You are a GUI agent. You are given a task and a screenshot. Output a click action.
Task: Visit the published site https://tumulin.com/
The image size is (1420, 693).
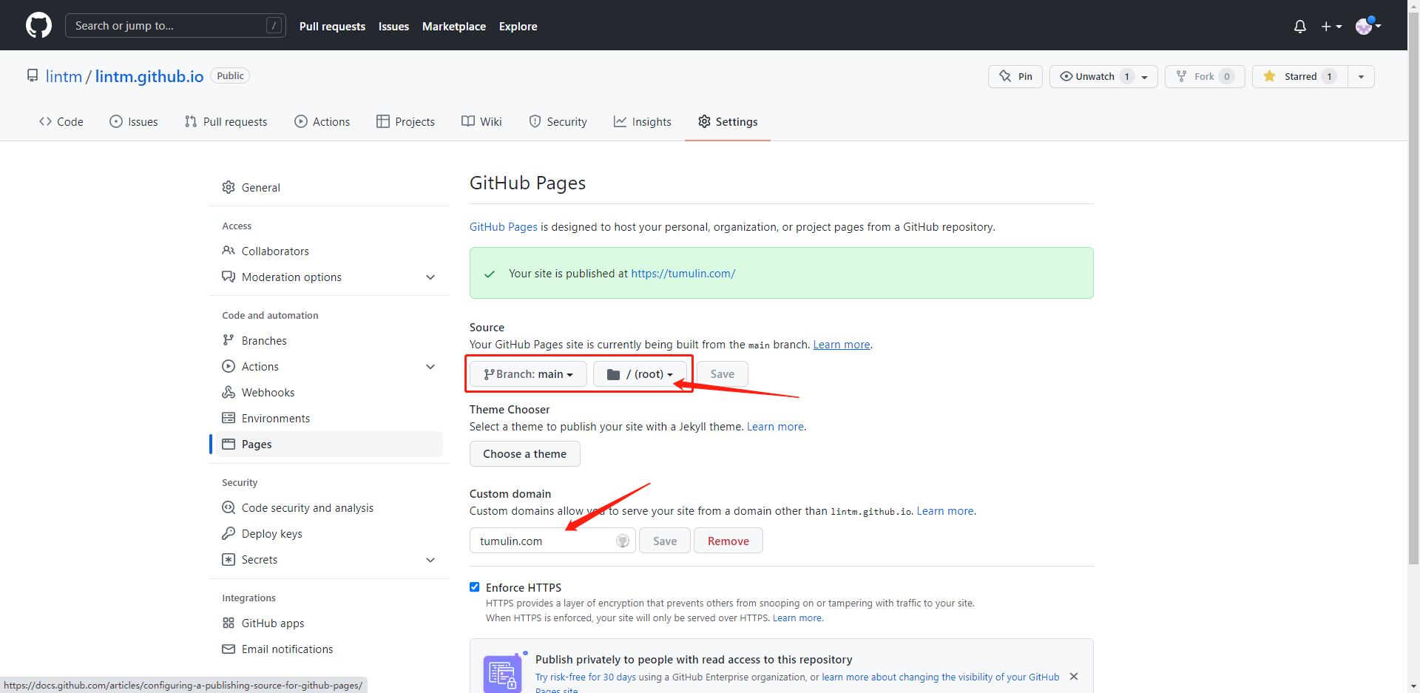(x=683, y=274)
